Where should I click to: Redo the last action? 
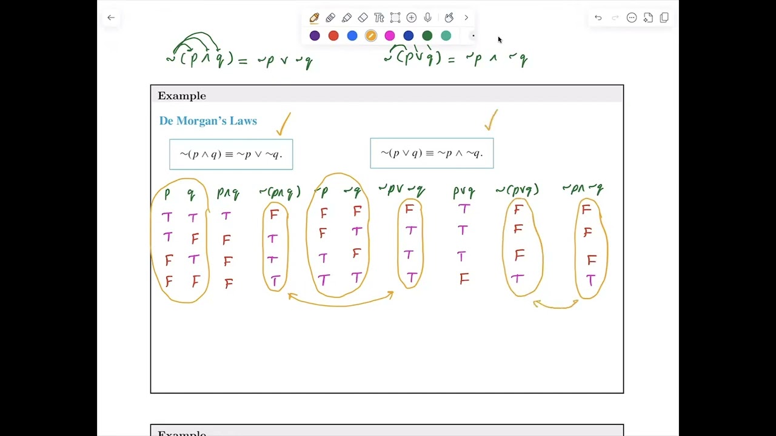coord(615,18)
